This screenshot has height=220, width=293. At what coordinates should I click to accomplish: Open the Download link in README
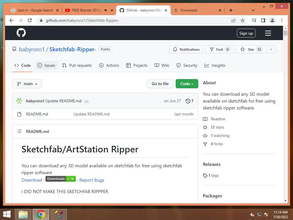[x=32, y=180]
